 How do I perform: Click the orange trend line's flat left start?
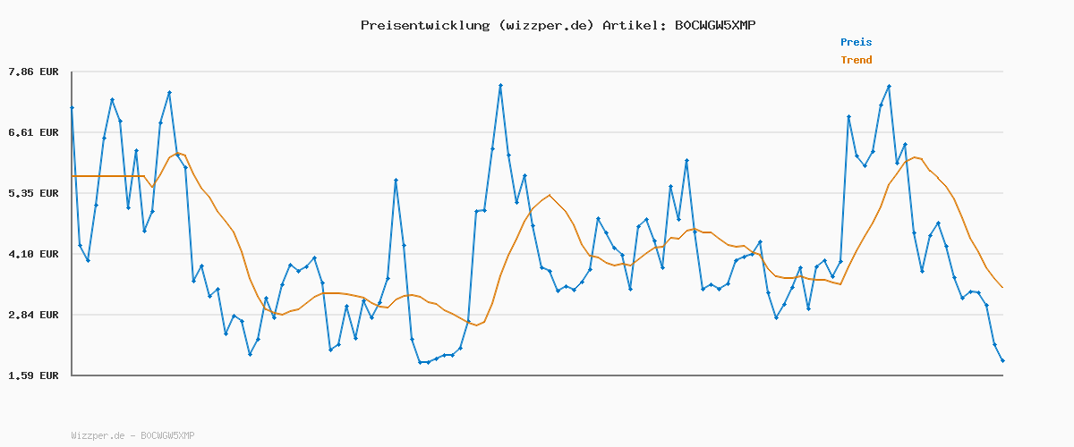[89, 176]
